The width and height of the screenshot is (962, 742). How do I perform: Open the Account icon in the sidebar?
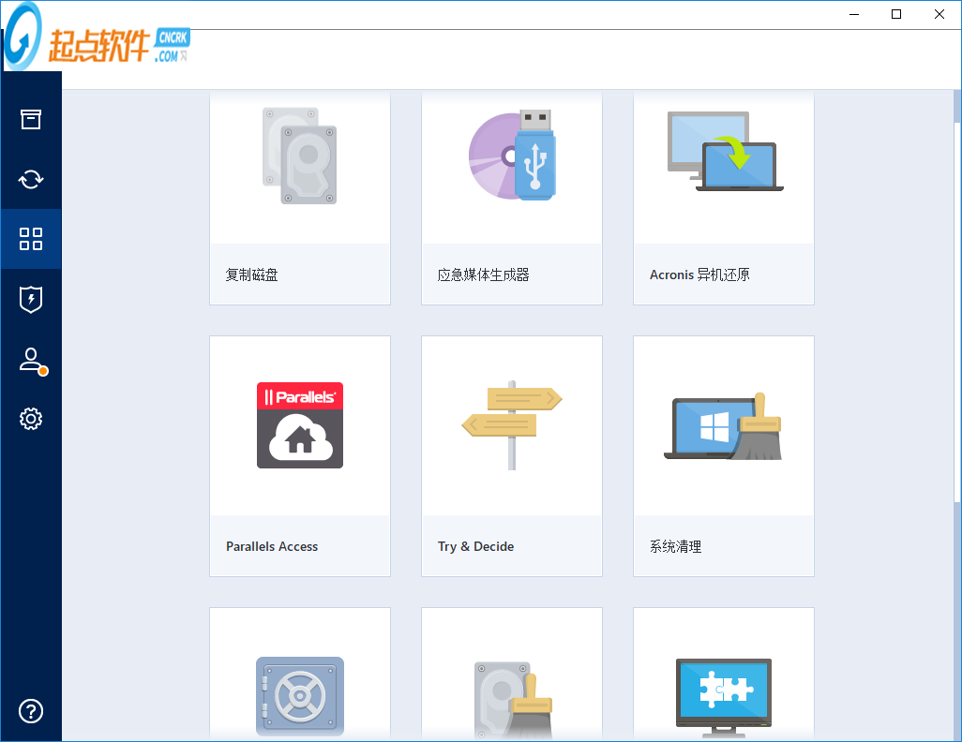33,362
